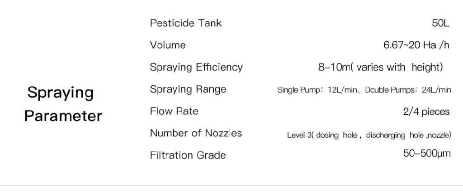Screen dimensions: 463x191
Task: Click the 50–500μm filtration value
Action: (427, 154)
